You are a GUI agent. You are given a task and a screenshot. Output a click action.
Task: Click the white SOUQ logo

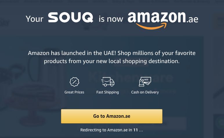(x=71, y=17)
